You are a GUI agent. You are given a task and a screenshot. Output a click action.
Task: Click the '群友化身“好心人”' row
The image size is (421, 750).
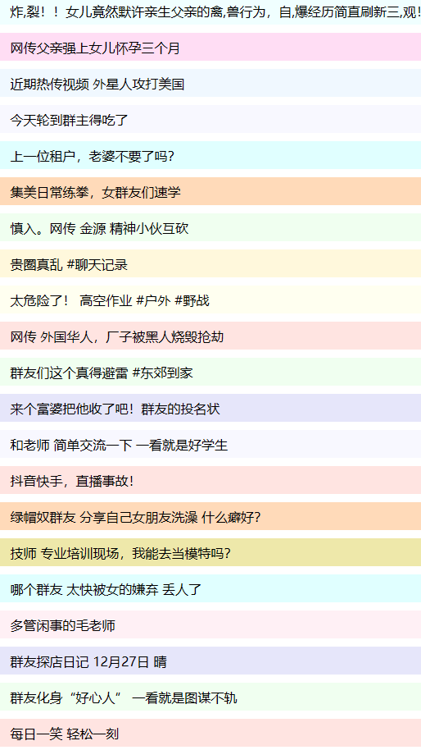(210, 697)
